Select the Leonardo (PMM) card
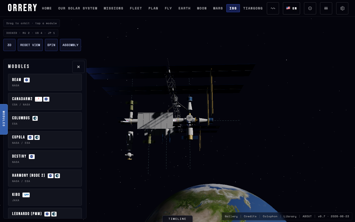 point(45,213)
